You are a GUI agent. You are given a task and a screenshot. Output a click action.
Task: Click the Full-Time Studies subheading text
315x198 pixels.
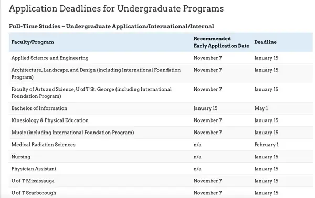[111, 27]
